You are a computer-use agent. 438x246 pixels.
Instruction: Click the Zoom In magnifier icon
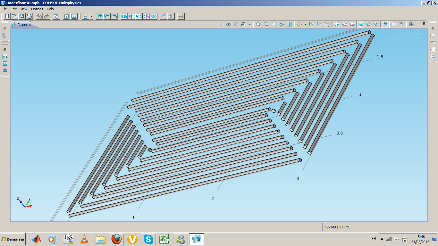(258, 24)
